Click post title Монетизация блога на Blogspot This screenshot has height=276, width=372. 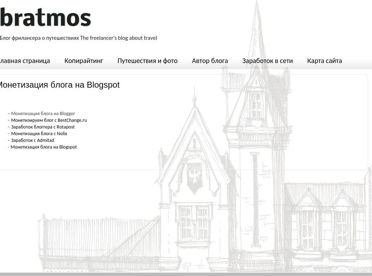(x=59, y=85)
